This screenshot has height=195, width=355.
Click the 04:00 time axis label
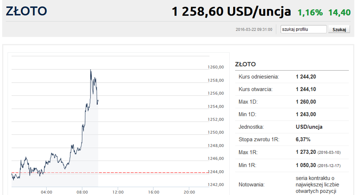[47, 192]
